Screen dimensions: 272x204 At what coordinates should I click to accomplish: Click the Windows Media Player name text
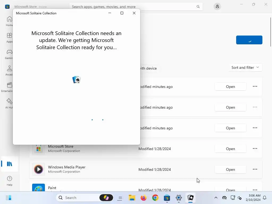pyautogui.click(x=67, y=167)
